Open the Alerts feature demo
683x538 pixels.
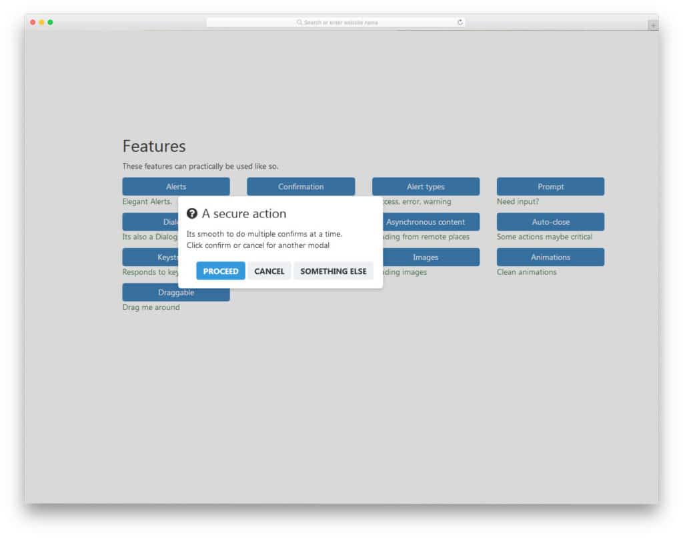(x=176, y=186)
